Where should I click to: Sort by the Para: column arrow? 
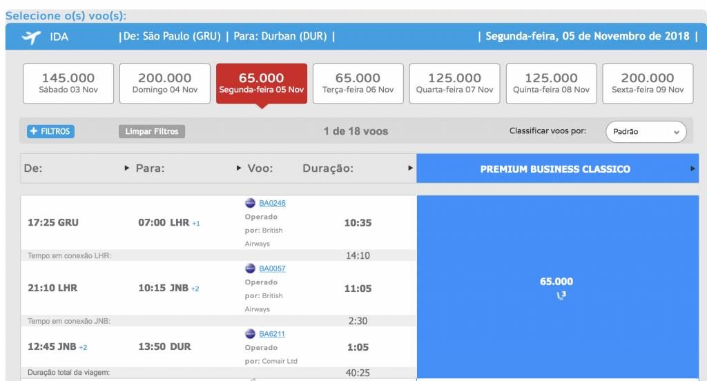click(239, 168)
